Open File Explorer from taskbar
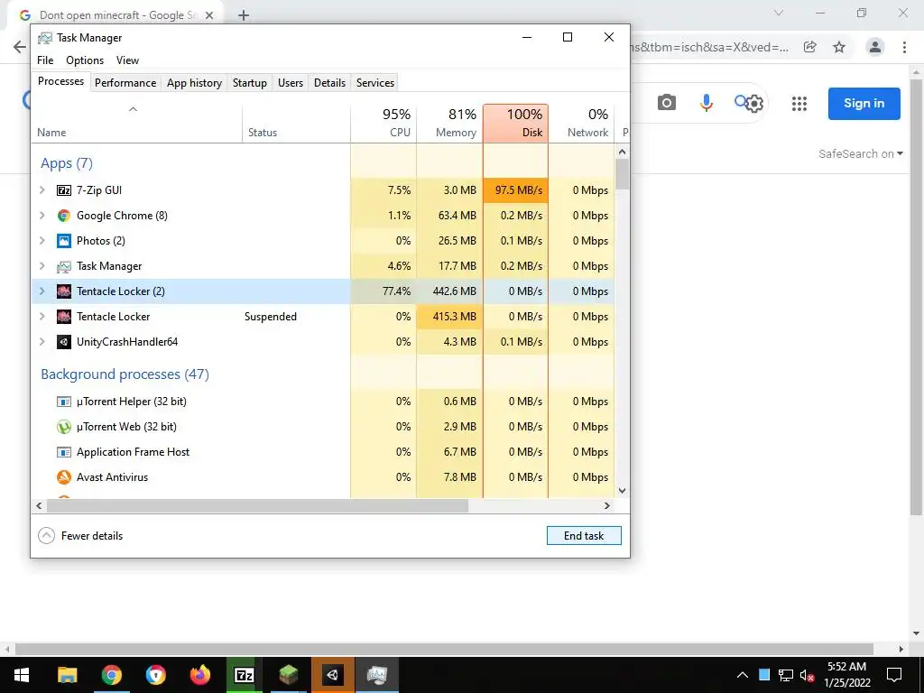924x693 pixels. click(67, 675)
